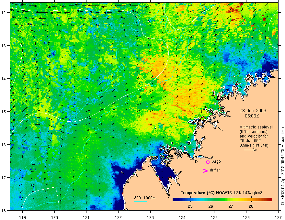285x220 pixels.
Task: Click the longitude label 119
Action: point(23,217)
